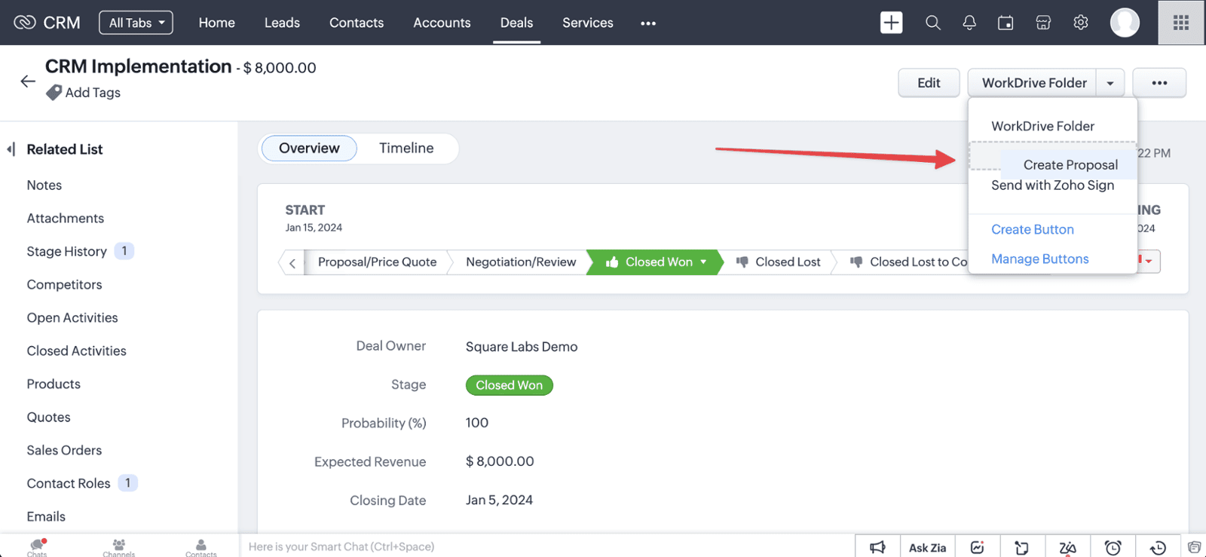Screen dimensions: 1206x557
Task: Select the Proposal/Price Quote stage
Action: pyautogui.click(x=377, y=262)
